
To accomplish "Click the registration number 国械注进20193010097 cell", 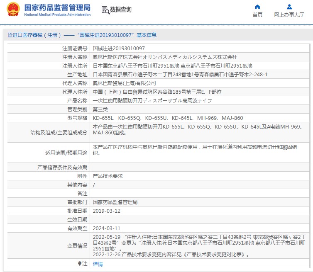I will [119, 49].
